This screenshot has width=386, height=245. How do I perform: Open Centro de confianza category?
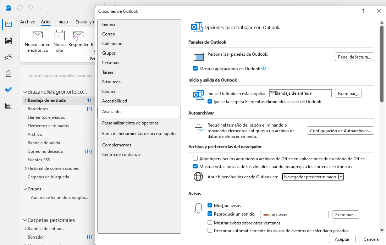pyautogui.click(x=139, y=155)
